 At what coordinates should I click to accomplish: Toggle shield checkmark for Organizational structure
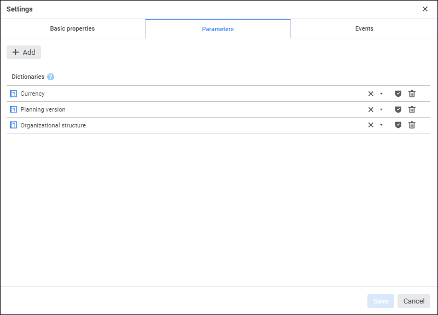398,125
